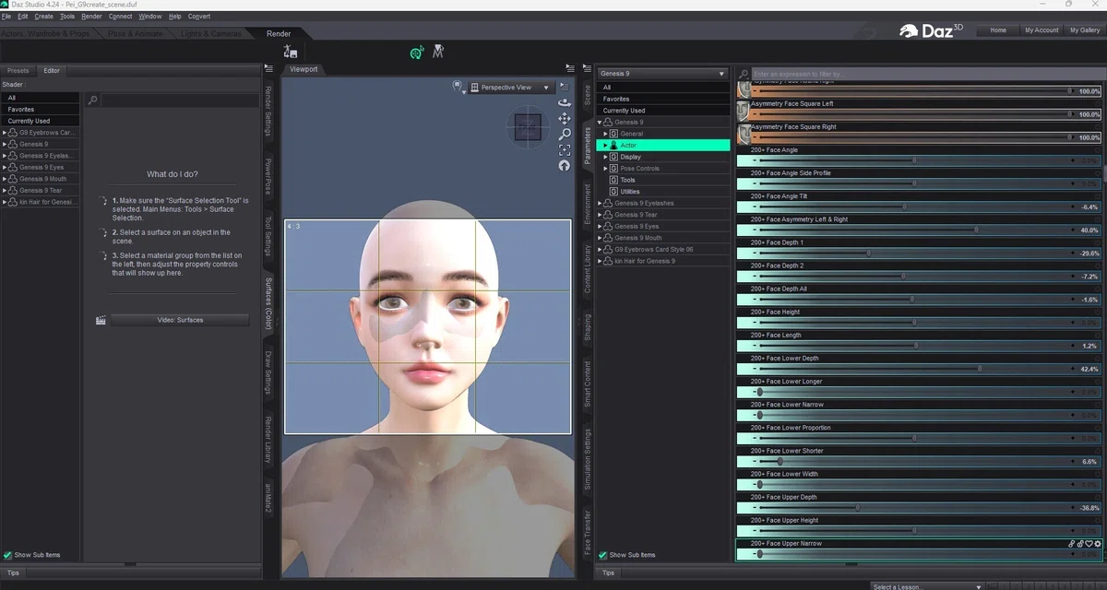This screenshot has width=1107, height=590.
Task: Click the zoom magnifier icon in viewport
Action: (x=564, y=135)
